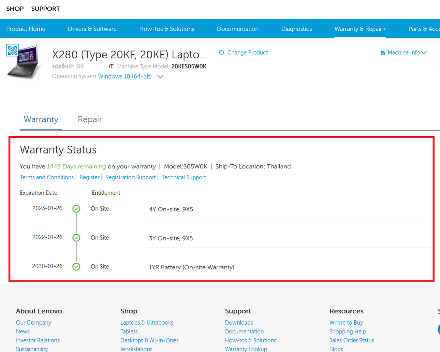Viewport: 440px width, 352px height.
Task: Open Documentation footer link under Support
Action: (x=244, y=331)
